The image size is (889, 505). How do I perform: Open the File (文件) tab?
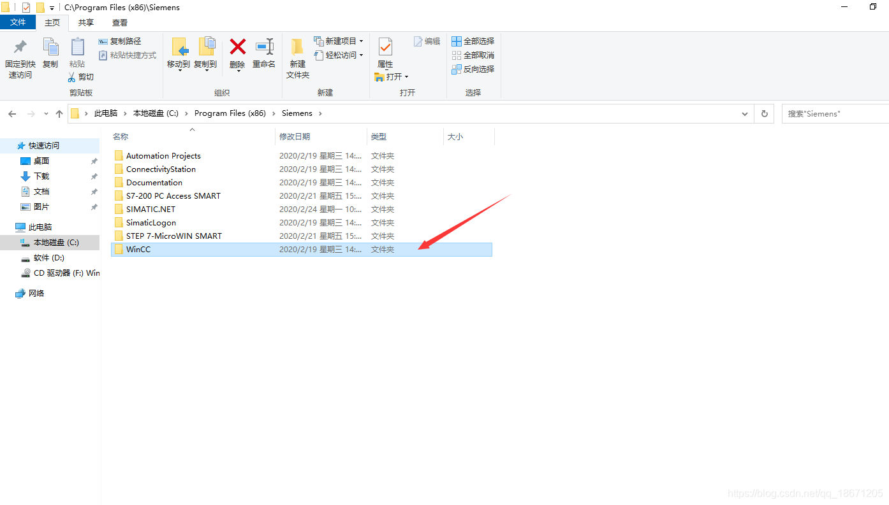click(18, 22)
